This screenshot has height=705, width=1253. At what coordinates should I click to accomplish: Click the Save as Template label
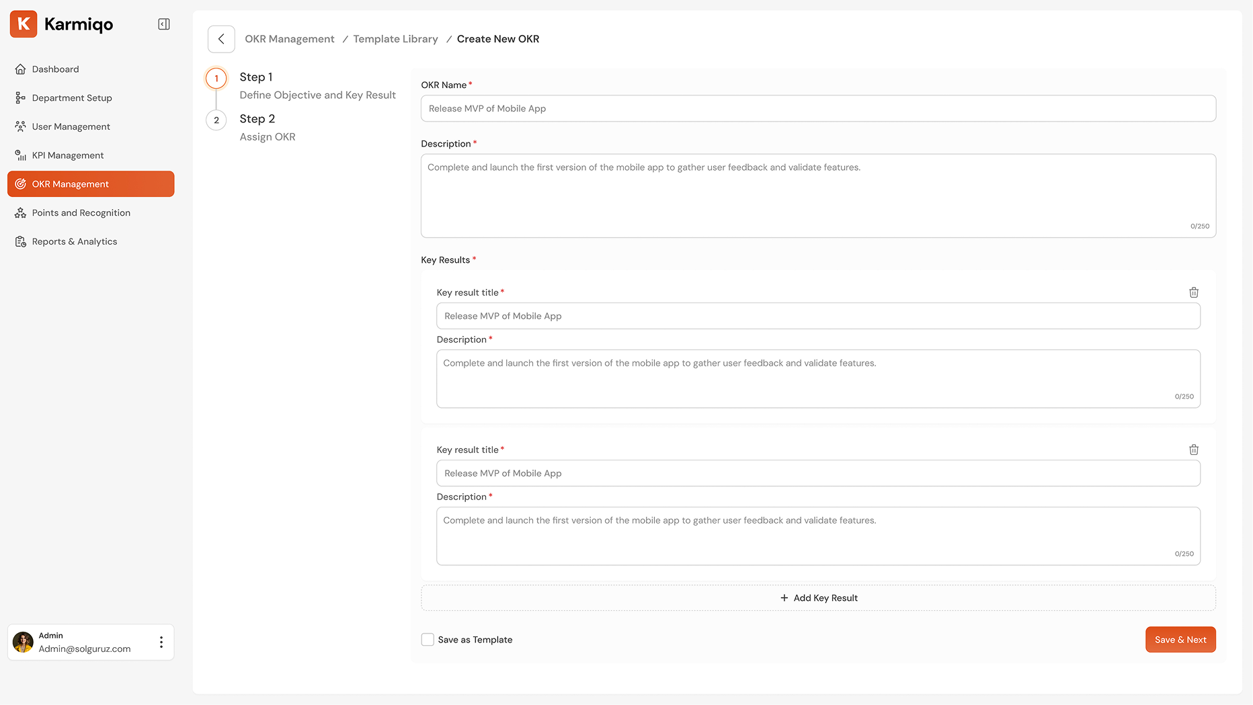click(475, 640)
